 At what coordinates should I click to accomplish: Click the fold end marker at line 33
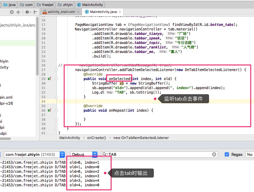point(56,97)
